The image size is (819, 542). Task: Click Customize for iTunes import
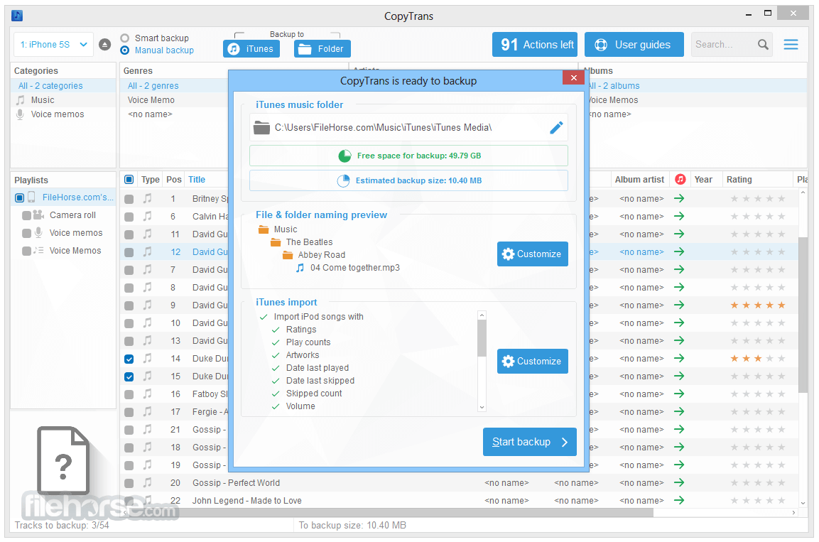(532, 362)
